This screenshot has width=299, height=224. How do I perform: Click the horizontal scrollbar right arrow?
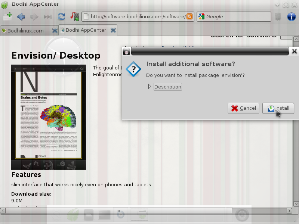coord(289,211)
